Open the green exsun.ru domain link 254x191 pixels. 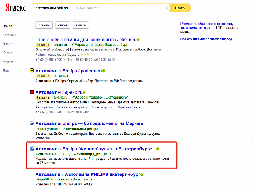point(60,45)
